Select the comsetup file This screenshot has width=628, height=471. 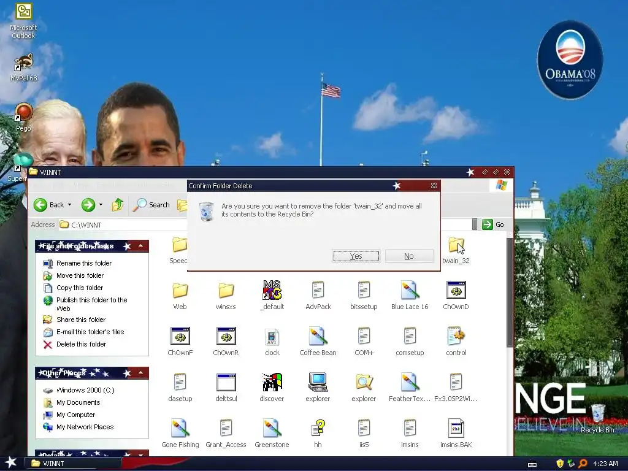pos(410,342)
